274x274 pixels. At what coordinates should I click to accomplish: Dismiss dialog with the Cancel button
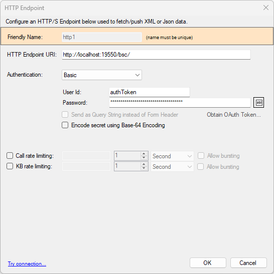pyautogui.click(x=248, y=262)
